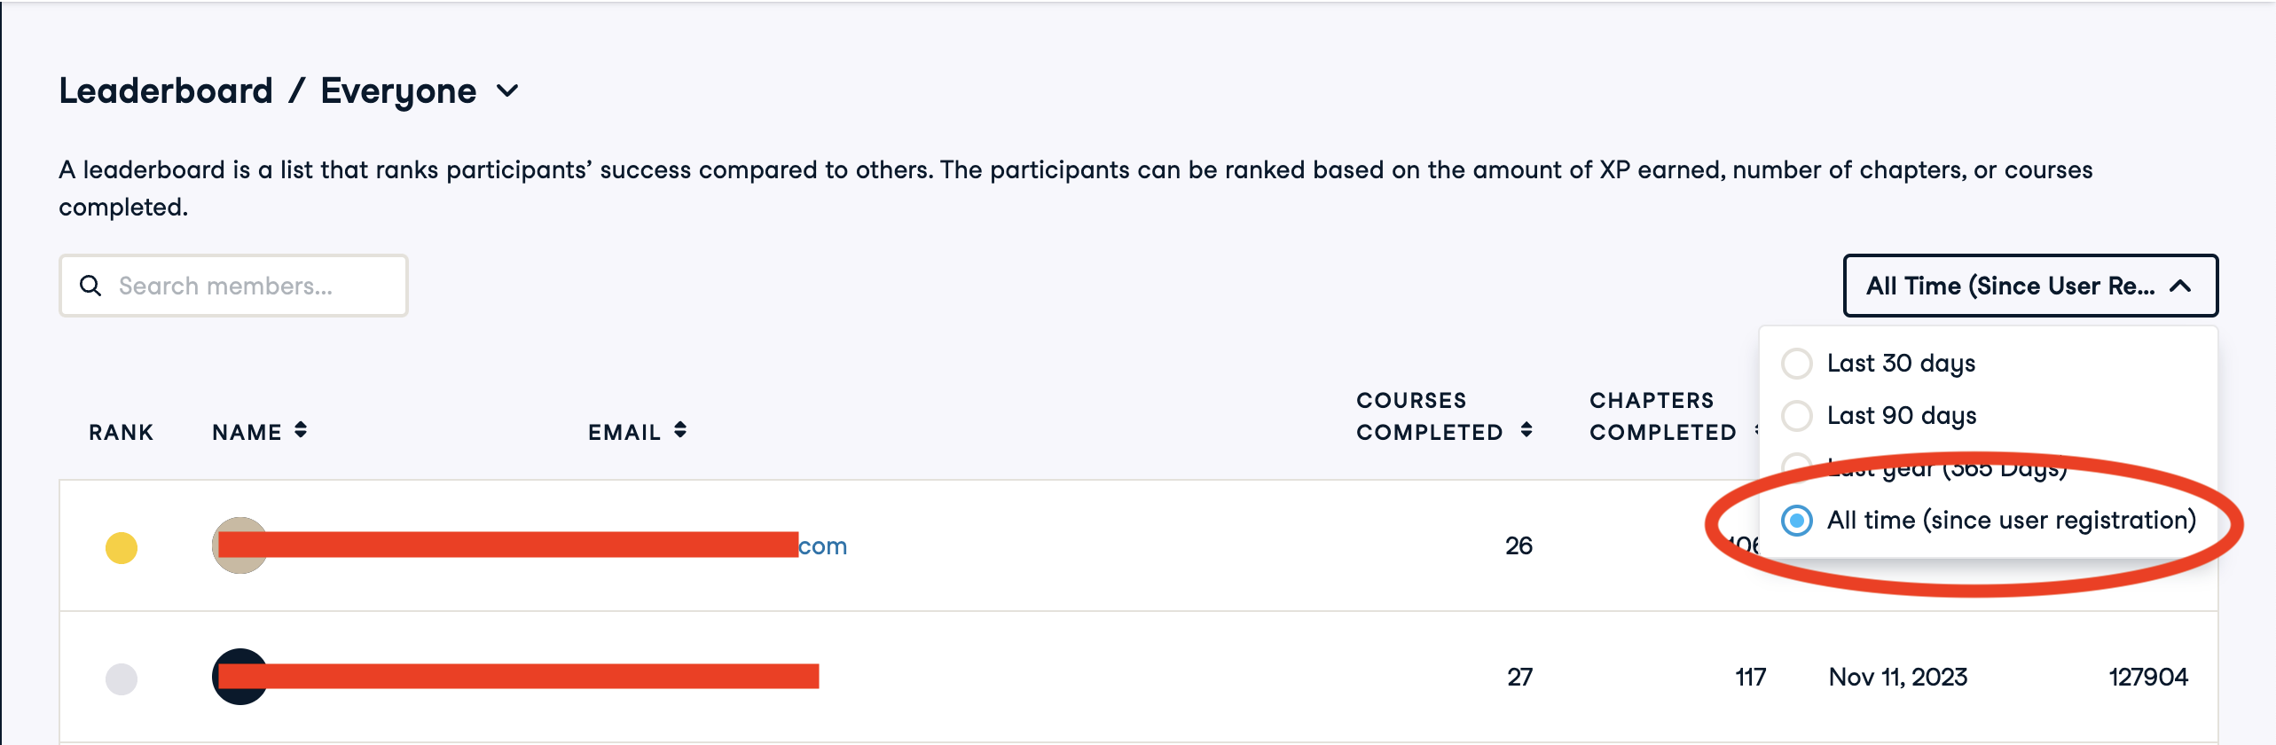
Task: Click second member's dark avatar
Action: 238,677
